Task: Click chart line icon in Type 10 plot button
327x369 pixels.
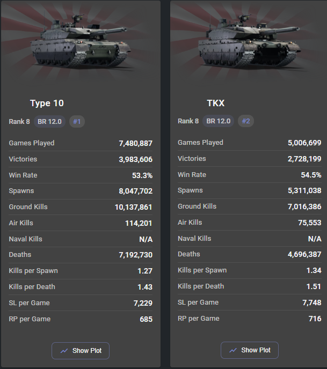Action: coord(64,351)
